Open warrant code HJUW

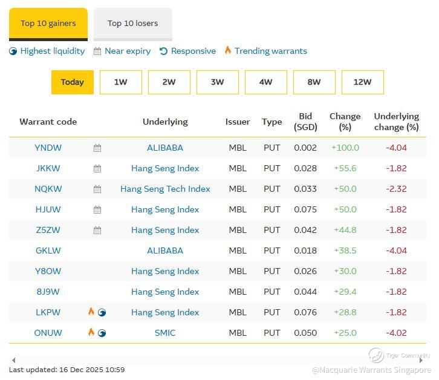(x=48, y=209)
